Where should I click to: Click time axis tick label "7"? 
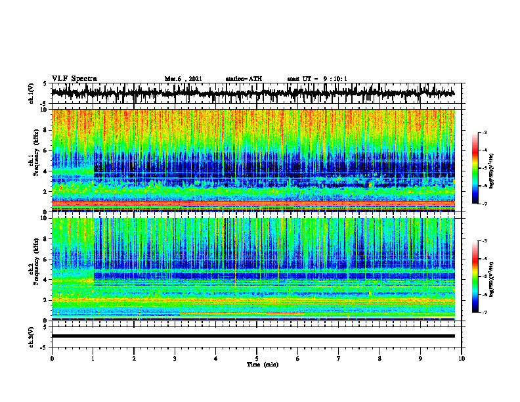pyautogui.click(x=339, y=359)
